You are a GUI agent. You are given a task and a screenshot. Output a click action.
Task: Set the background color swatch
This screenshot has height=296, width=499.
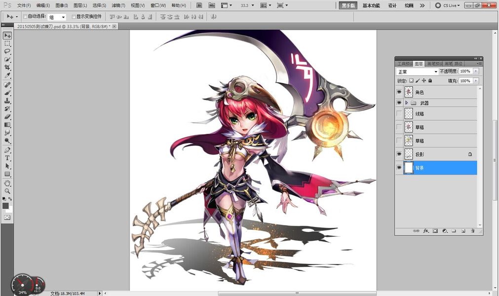(x=10, y=210)
